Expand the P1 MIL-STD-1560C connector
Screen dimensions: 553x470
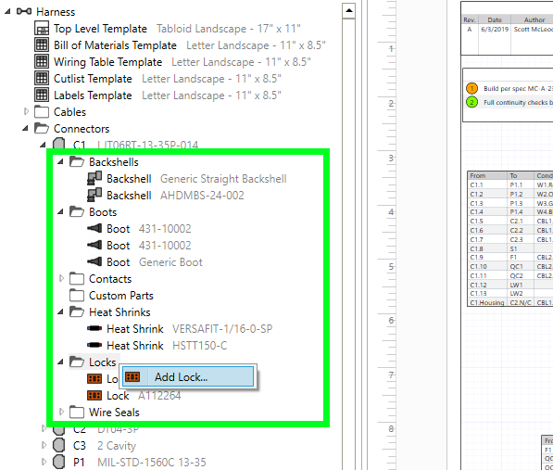(44, 462)
